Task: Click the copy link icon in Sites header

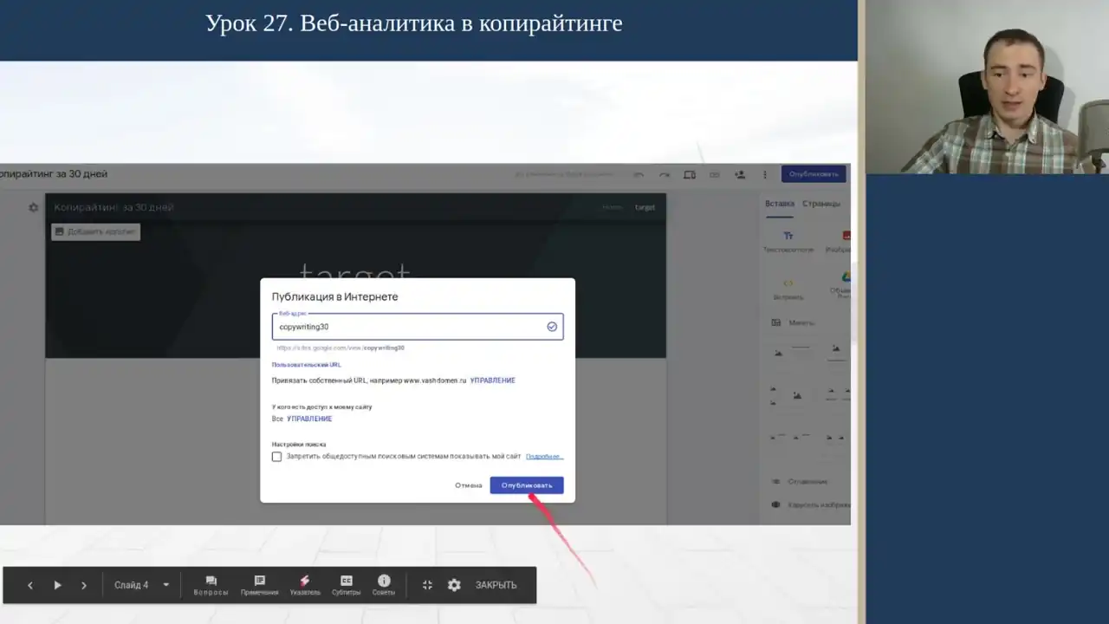Action: pos(715,174)
